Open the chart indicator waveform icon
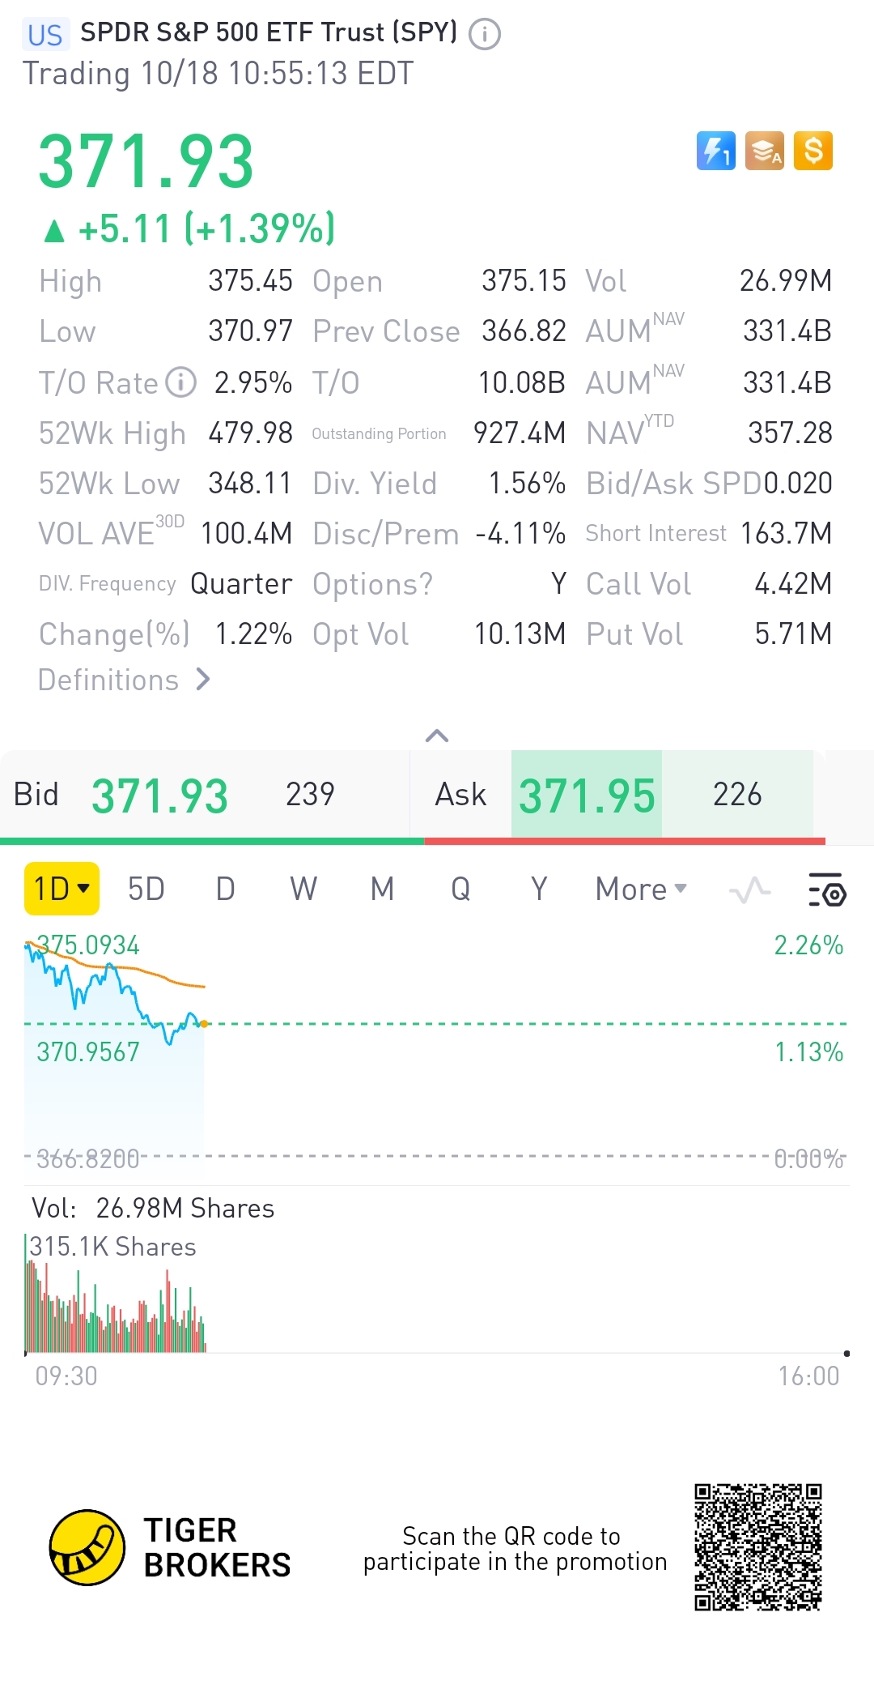The image size is (874, 1702). tap(749, 889)
